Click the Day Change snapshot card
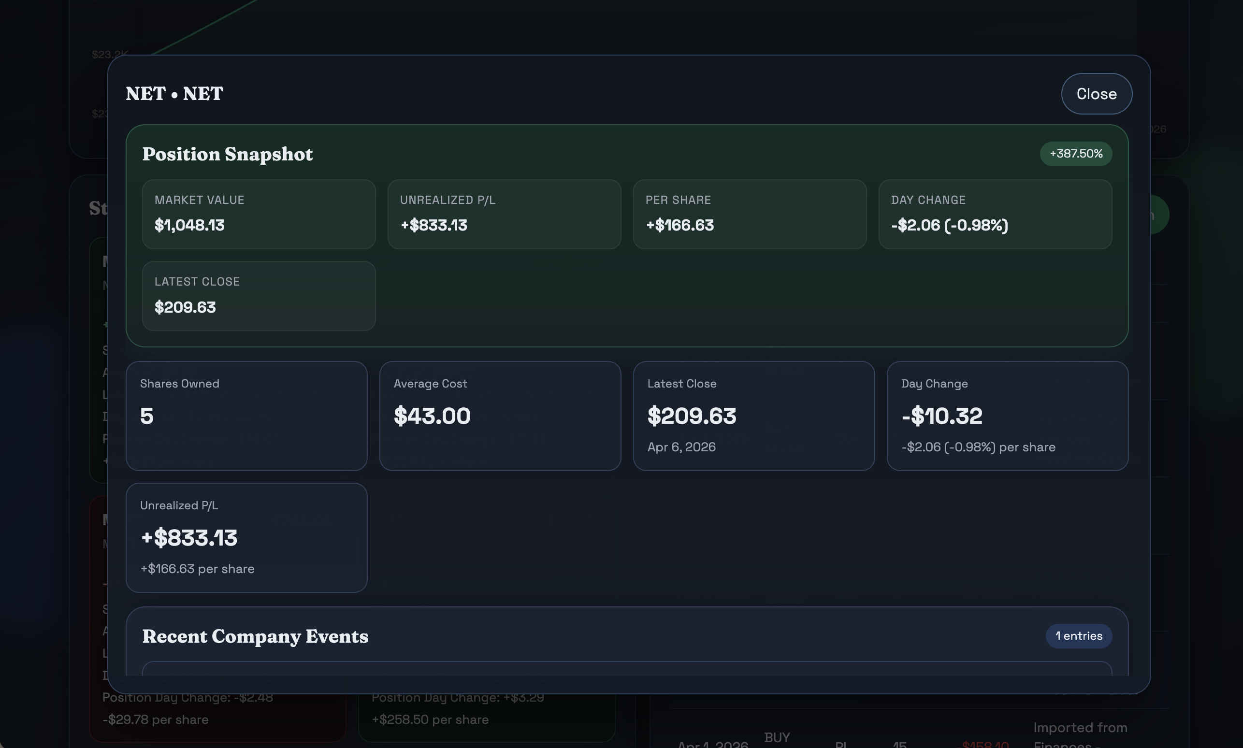The height and width of the screenshot is (748, 1243). [995, 214]
